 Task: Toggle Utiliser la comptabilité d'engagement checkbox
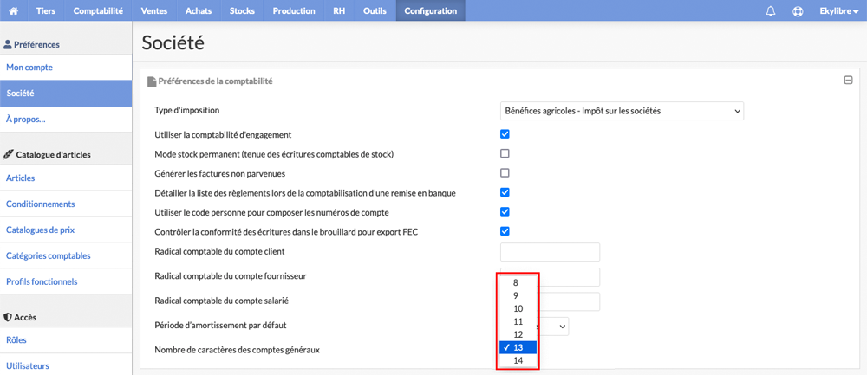(505, 134)
